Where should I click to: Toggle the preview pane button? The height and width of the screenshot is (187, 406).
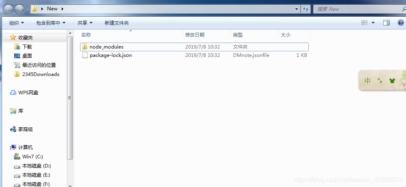coord(386,23)
